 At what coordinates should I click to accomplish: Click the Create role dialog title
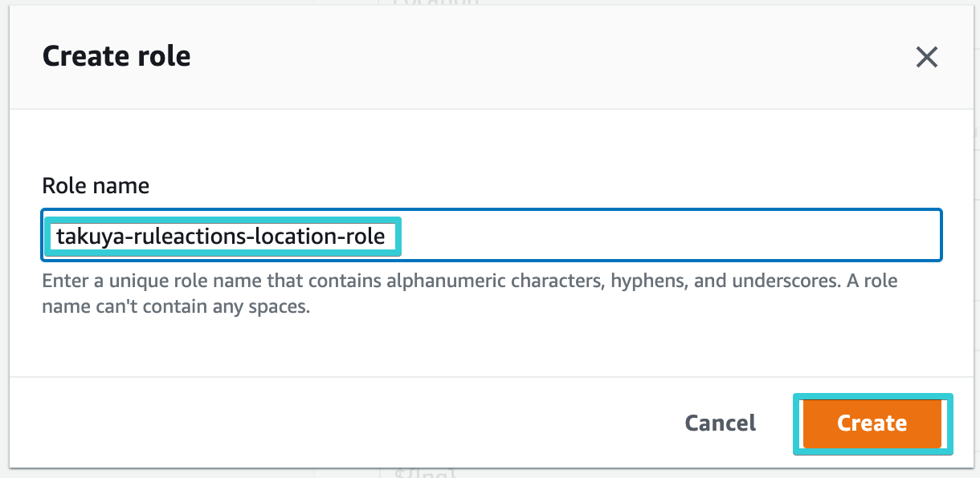[116, 55]
